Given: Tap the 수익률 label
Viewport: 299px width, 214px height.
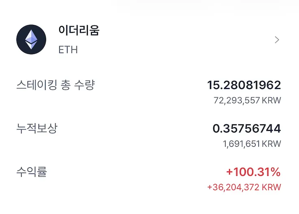Looking at the screenshot, I should pos(32,172).
